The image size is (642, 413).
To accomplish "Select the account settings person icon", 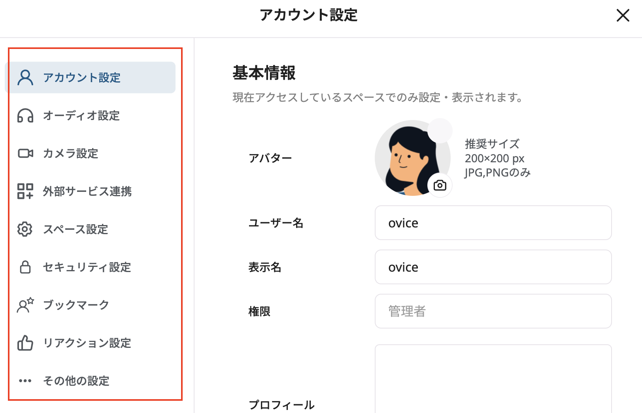I will [25, 77].
